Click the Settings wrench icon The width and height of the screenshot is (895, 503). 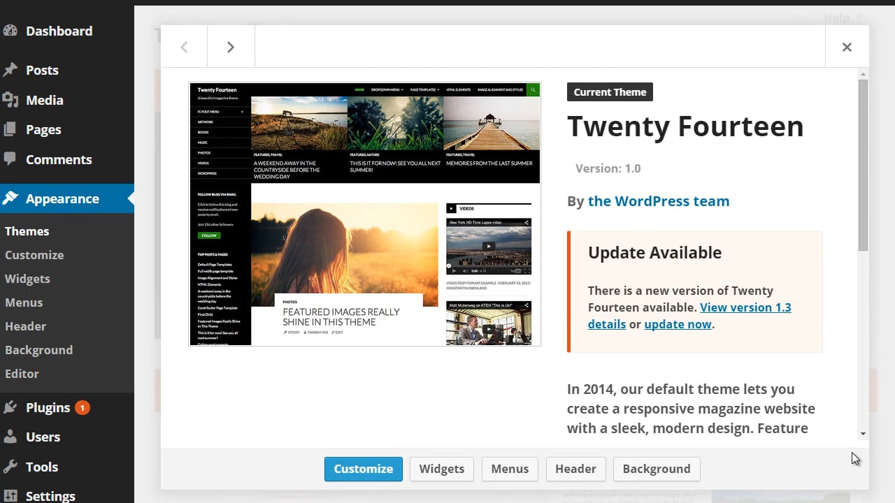[10, 496]
